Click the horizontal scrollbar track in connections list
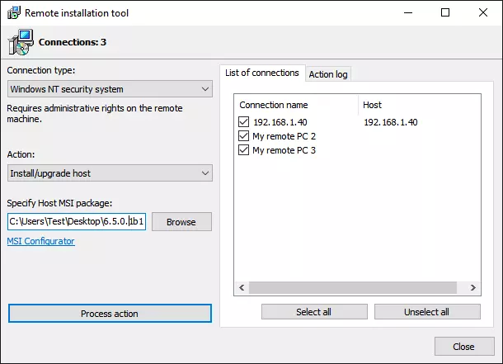 coord(356,287)
